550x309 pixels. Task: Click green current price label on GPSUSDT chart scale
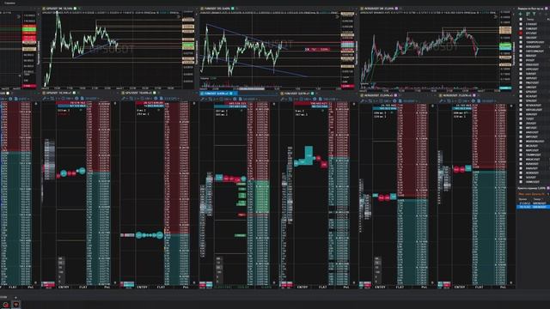188,45
